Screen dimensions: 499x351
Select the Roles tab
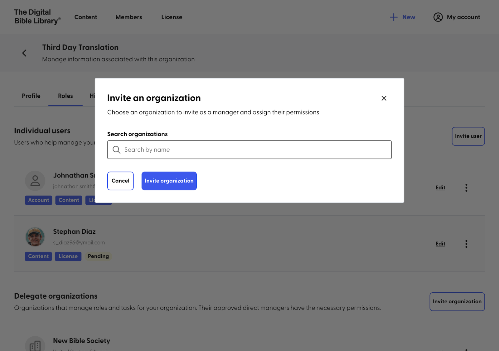[65, 96]
